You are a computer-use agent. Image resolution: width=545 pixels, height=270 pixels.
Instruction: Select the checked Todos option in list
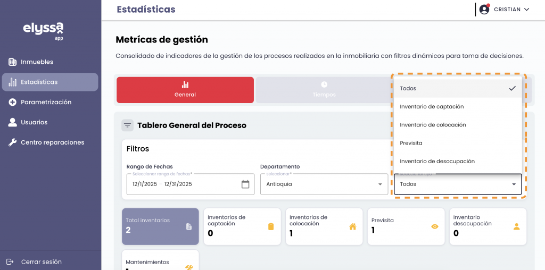pos(458,88)
